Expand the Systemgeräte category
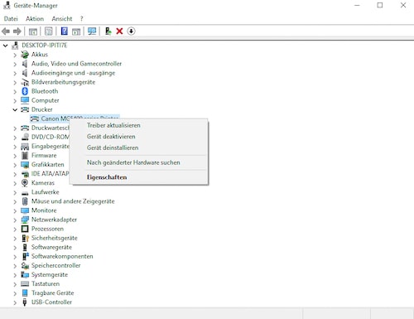 [x=15, y=275]
